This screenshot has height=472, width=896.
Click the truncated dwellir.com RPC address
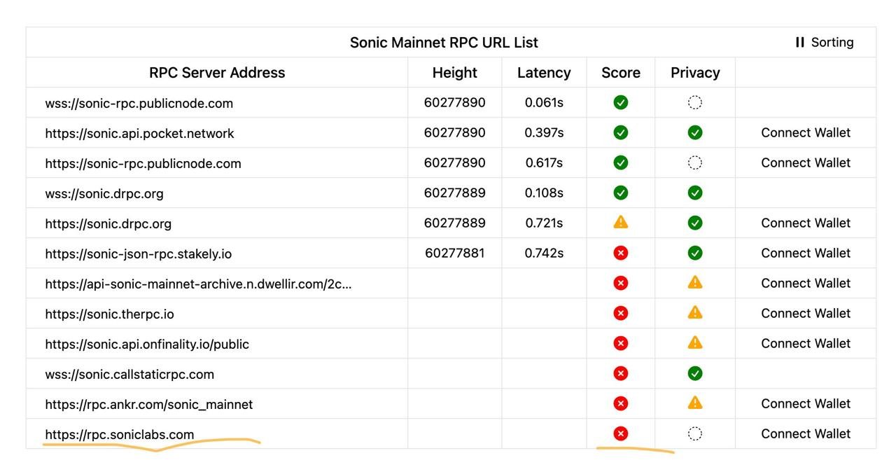[198, 284]
